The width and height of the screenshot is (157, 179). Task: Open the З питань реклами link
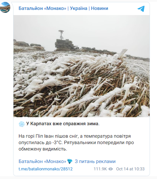(x=95, y=161)
